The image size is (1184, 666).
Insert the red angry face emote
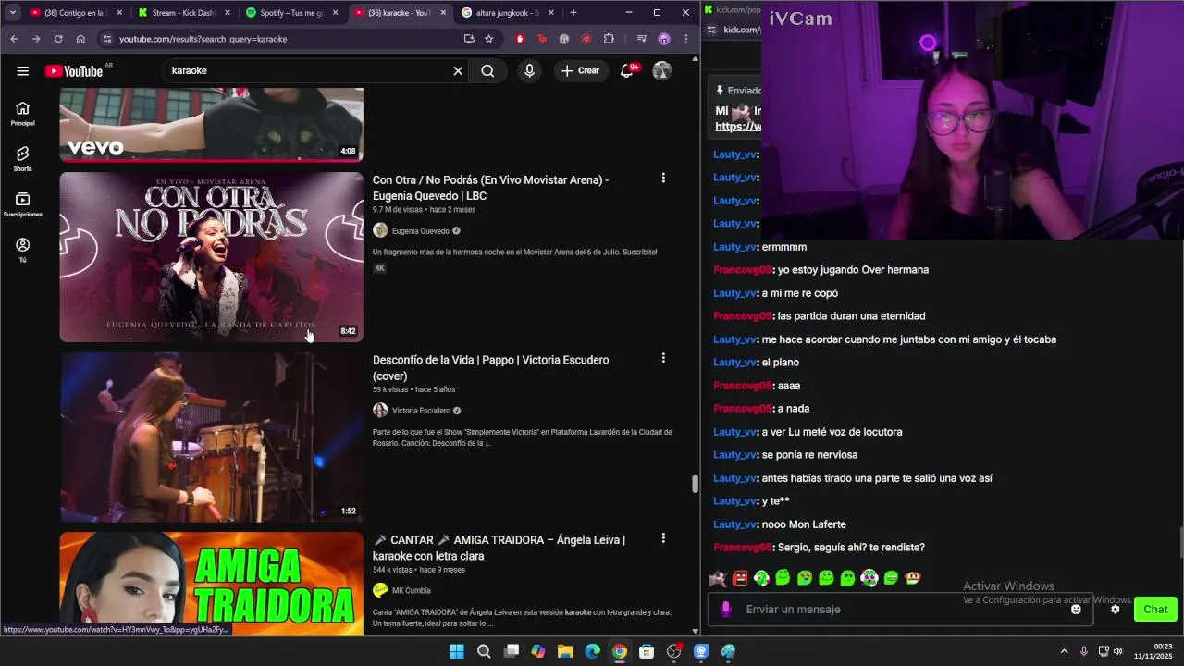point(740,578)
